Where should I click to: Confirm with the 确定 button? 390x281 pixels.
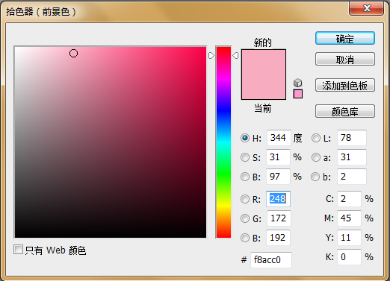[x=345, y=38]
